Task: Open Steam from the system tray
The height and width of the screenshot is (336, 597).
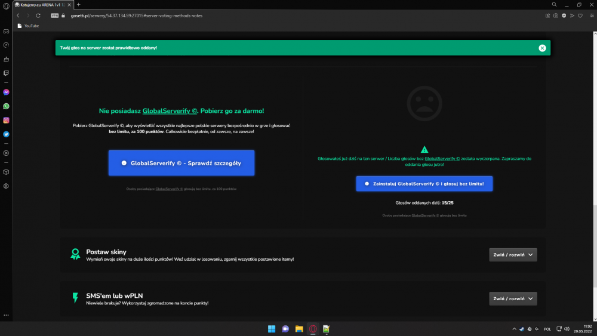Action: 522,329
